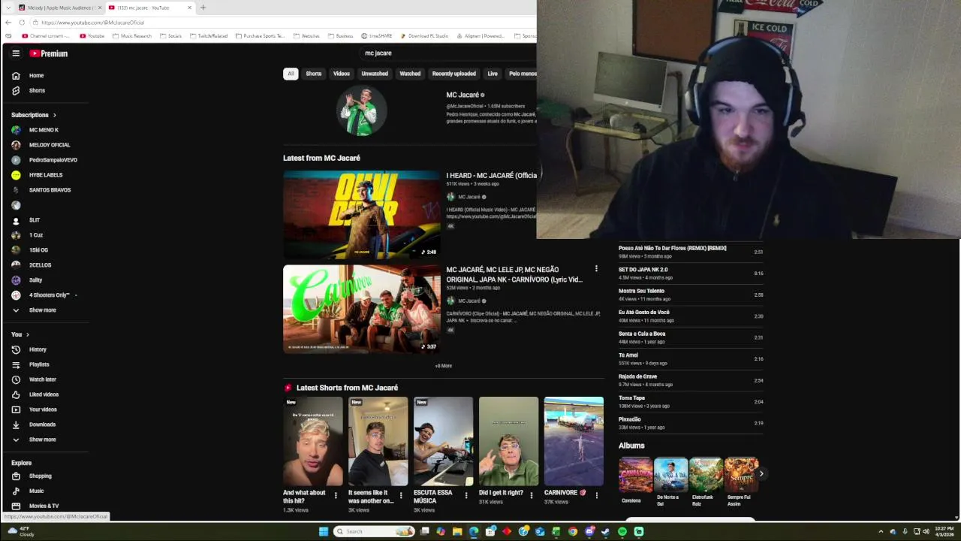Select the Unwatched filter chip

pyautogui.click(x=375, y=74)
